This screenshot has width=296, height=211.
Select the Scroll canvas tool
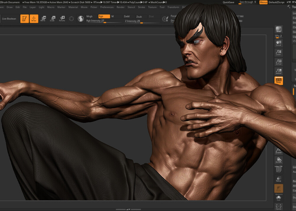coord(279,43)
